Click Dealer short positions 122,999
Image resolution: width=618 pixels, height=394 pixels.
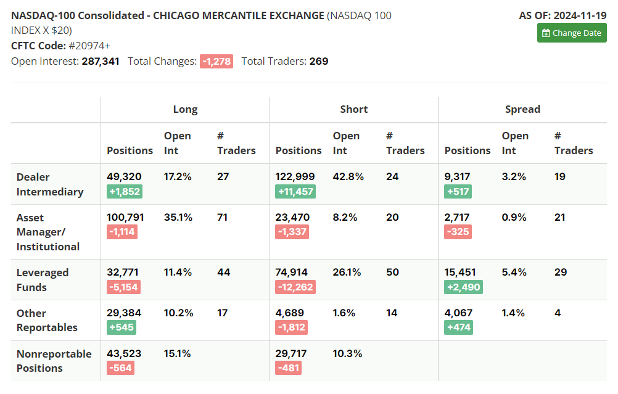click(x=295, y=177)
